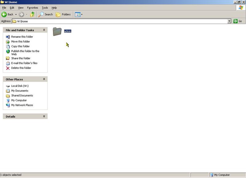Click the address bar W:\home field
The height and width of the screenshot is (178, 246).
(120, 21)
